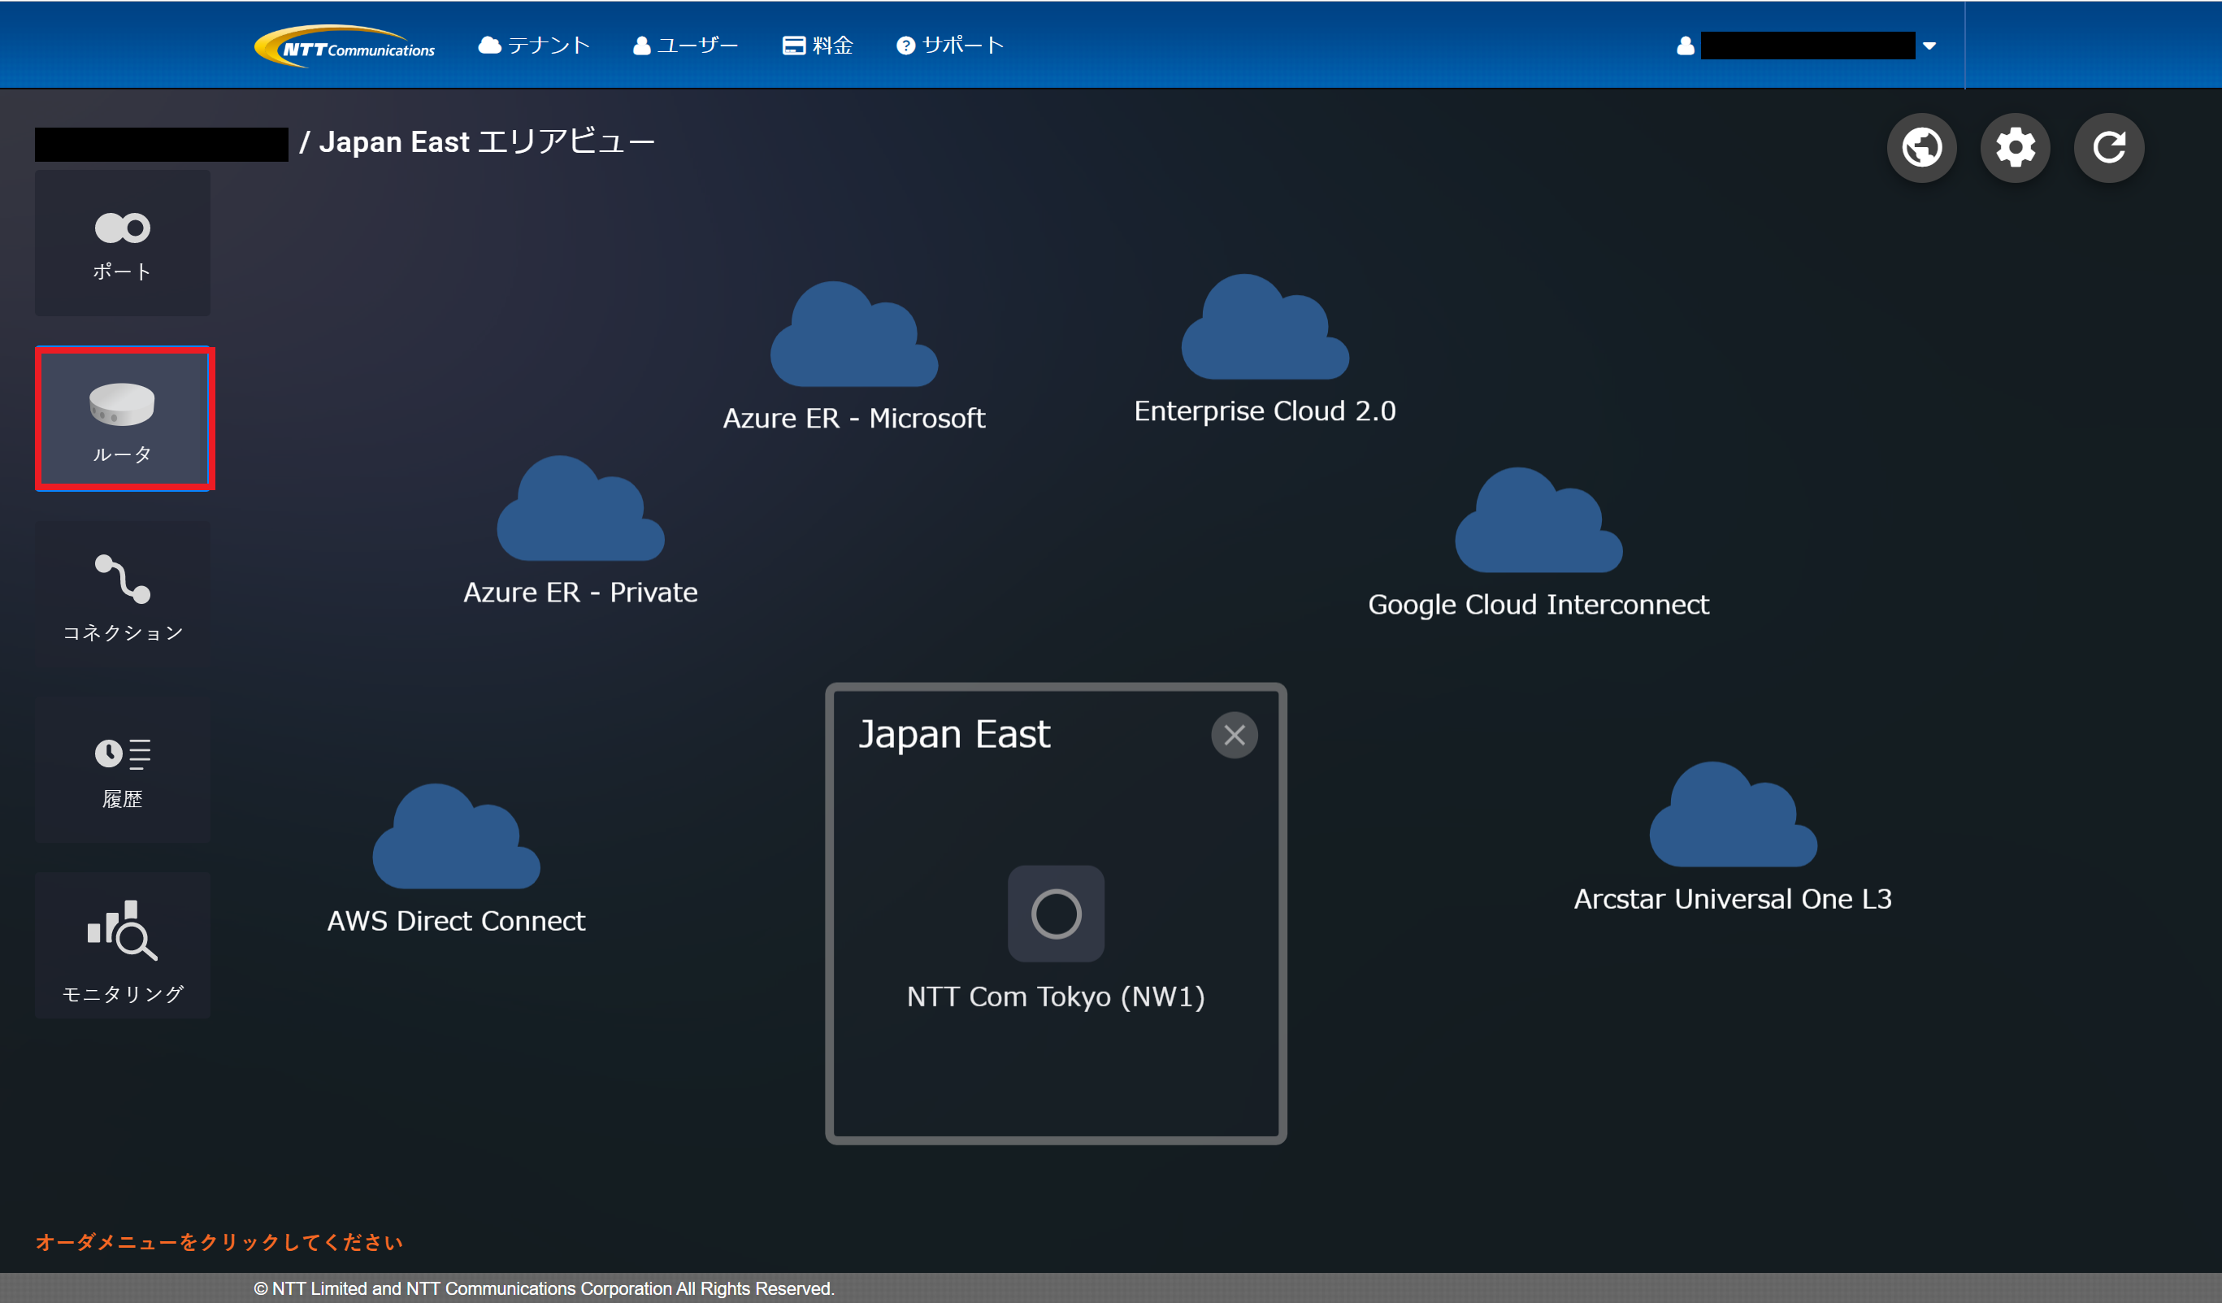Click the refresh view button
The width and height of the screenshot is (2222, 1303).
pyautogui.click(x=2108, y=147)
